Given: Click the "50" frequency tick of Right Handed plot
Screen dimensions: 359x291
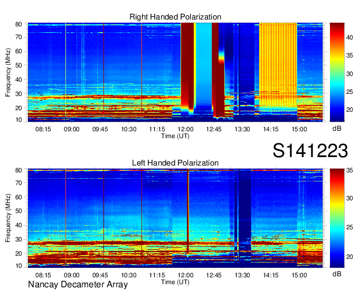Looking at the screenshot, I should tap(18, 65).
